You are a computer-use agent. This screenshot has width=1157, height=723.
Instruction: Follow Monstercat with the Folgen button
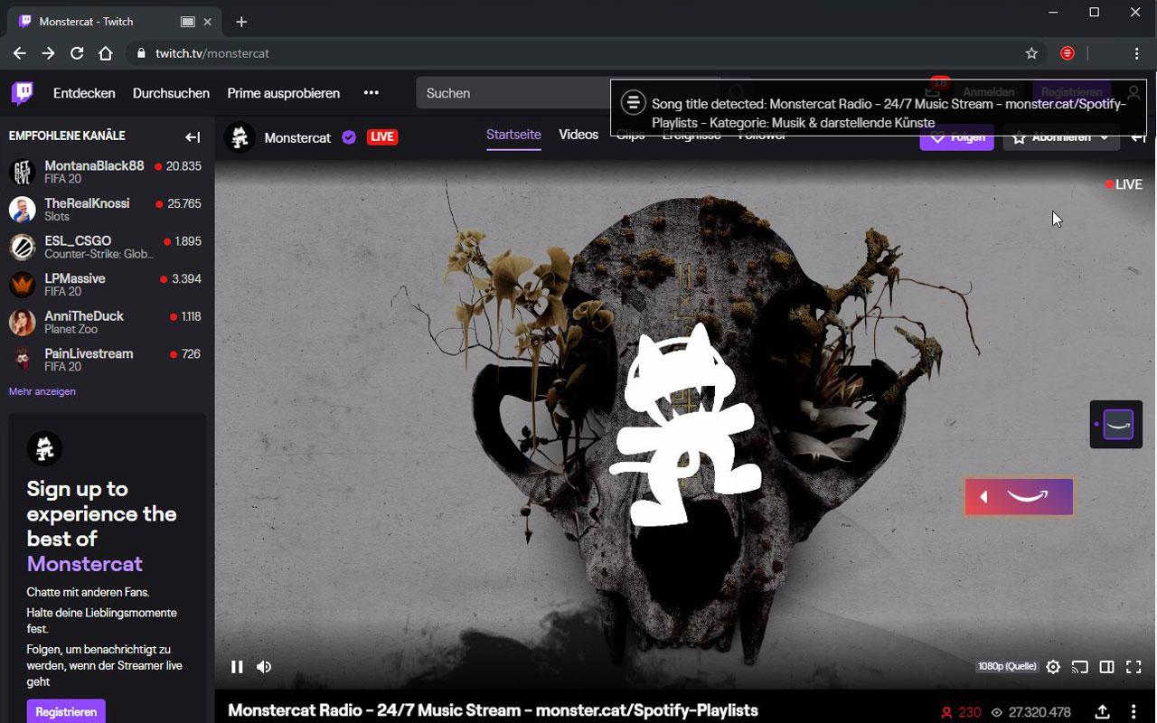(x=956, y=136)
